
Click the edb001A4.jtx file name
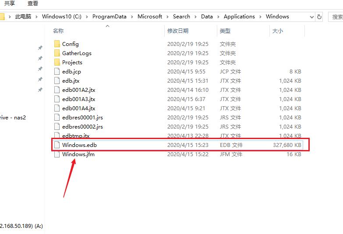click(79, 108)
